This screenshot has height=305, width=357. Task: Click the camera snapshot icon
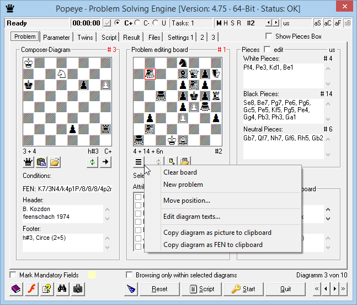point(78,289)
